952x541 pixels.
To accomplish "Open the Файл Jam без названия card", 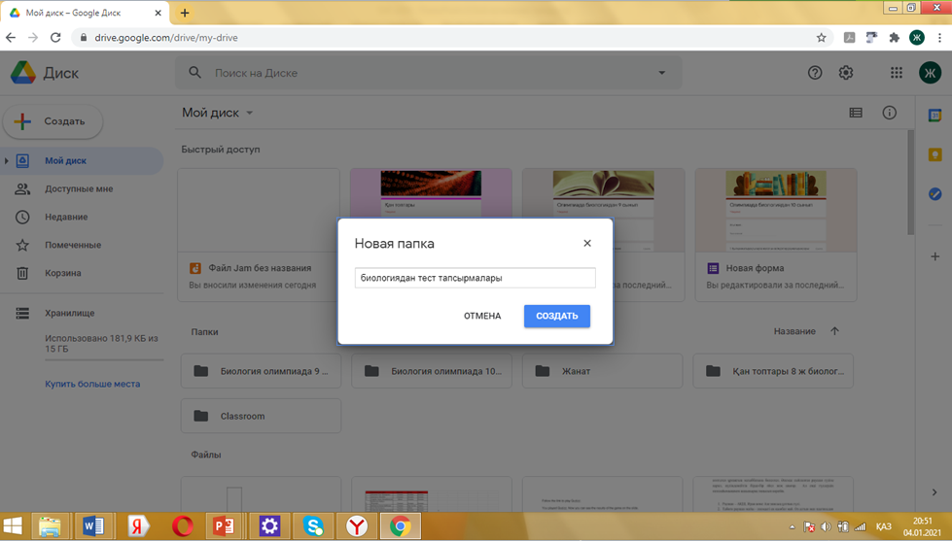I will click(x=259, y=235).
